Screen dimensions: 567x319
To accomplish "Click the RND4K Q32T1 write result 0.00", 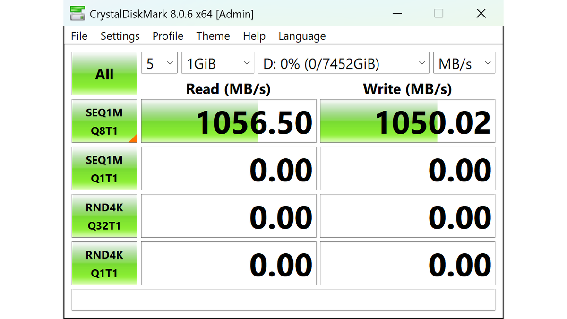I will [408, 216].
